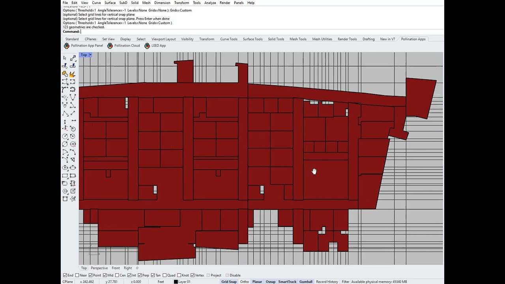This screenshot has height=284, width=505.
Task: Click Record History in status bar
Action: click(x=327, y=282)
